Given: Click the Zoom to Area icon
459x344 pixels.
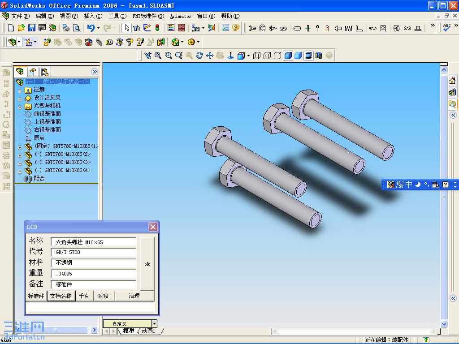Looking at the screenshot, I should (169, 55).
